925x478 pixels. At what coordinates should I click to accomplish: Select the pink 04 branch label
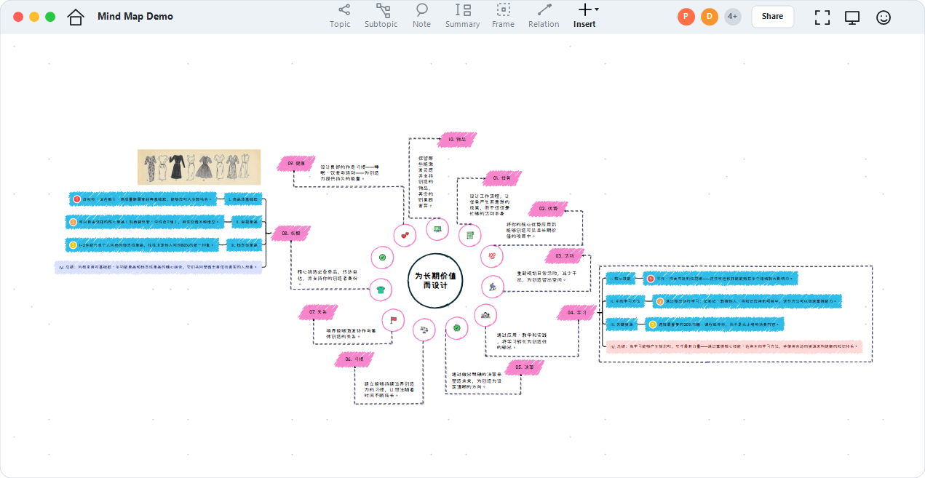click(x=576, y=313)
